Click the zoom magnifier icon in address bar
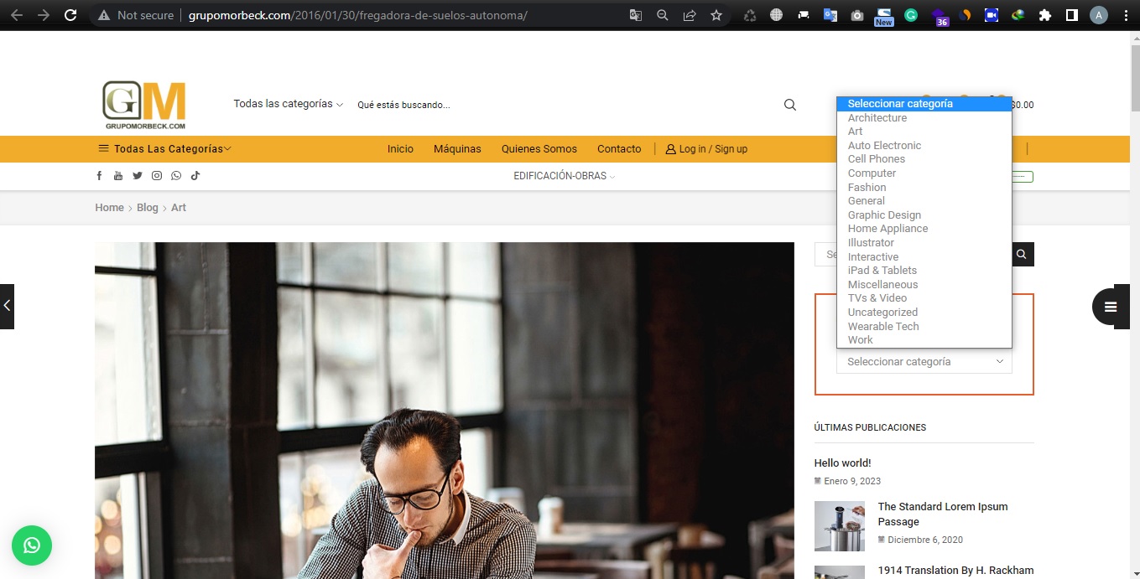1140x579 pixels. [663, 15]
